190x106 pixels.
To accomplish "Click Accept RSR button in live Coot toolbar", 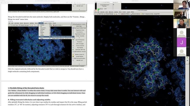I will click(x=157, y=14).
